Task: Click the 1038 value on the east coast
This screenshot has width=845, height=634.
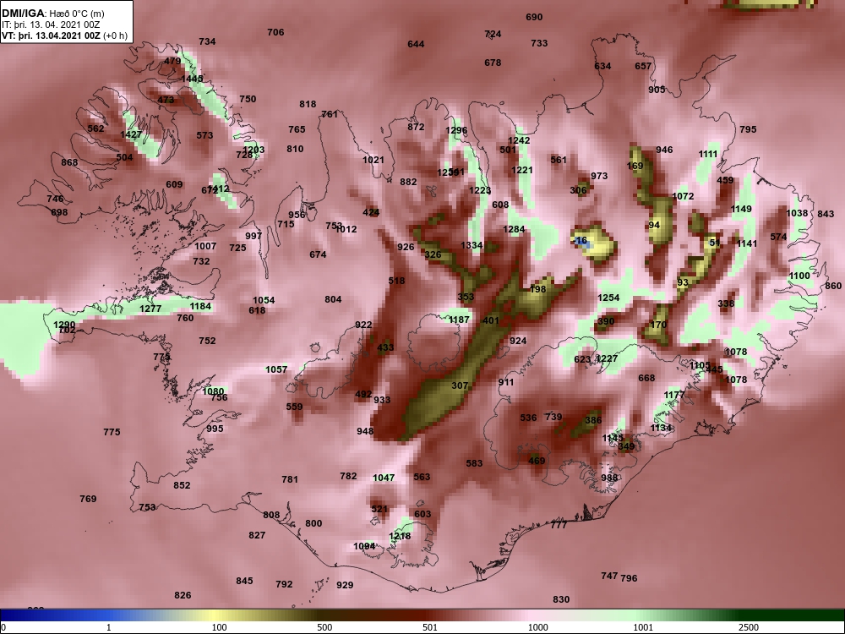Action: point(797,213)
